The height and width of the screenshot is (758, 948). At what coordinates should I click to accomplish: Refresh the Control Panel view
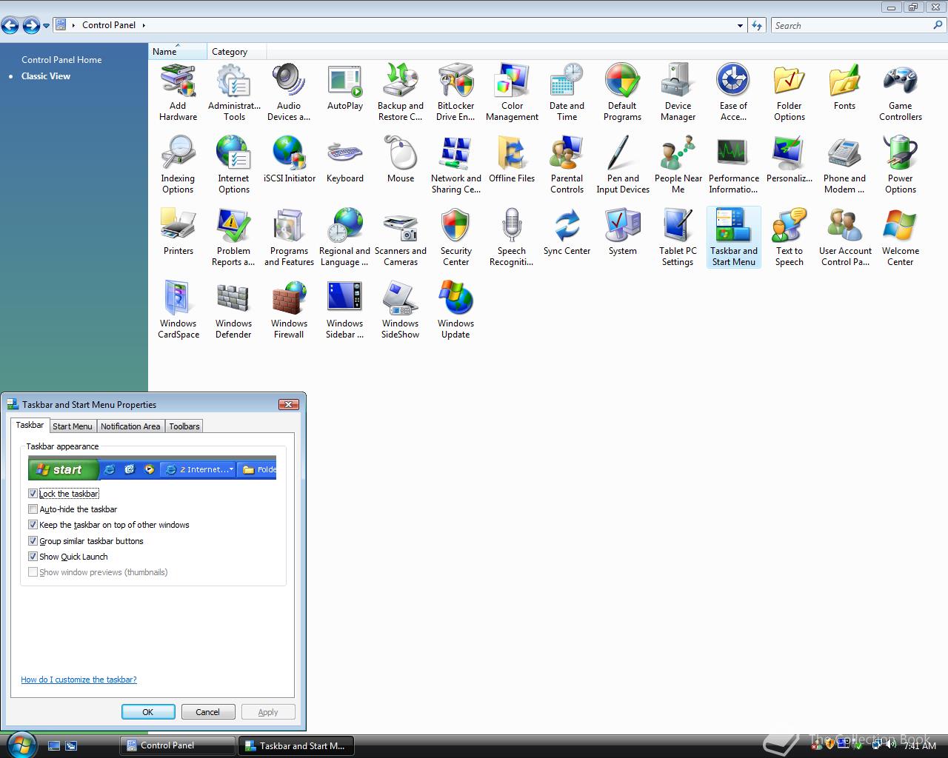pos(757,25)
